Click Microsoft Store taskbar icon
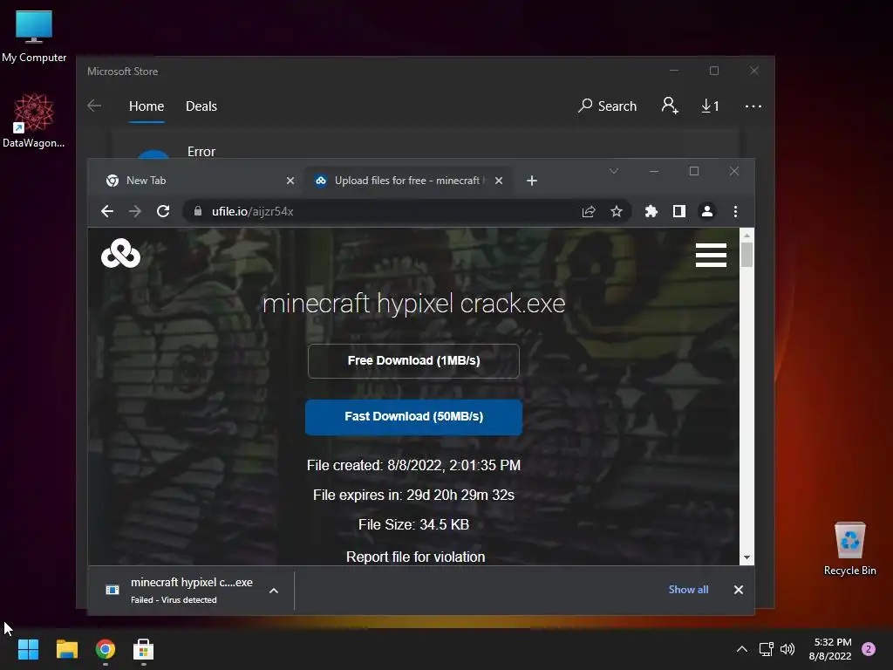 pos(144,649)
